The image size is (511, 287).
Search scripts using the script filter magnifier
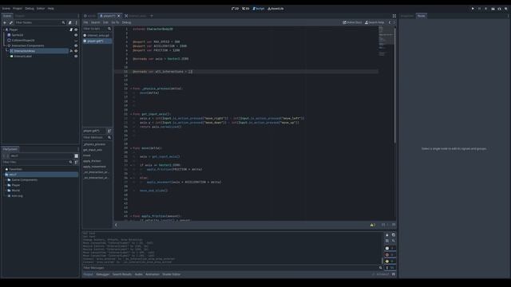[109, 29]
